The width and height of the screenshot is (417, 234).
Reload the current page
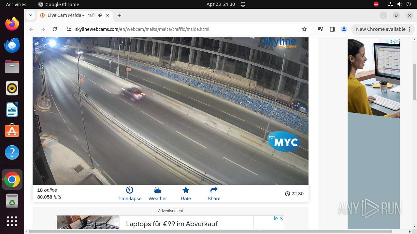tap(55, 29)
